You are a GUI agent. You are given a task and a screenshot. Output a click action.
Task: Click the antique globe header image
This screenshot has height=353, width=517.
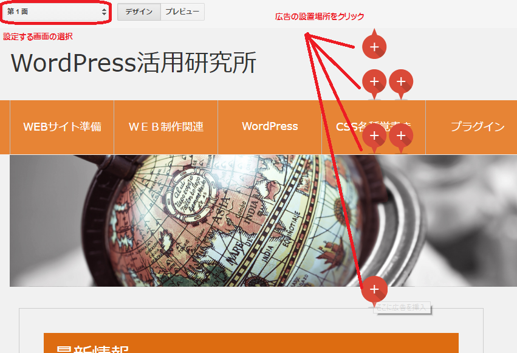click(263, 221)
